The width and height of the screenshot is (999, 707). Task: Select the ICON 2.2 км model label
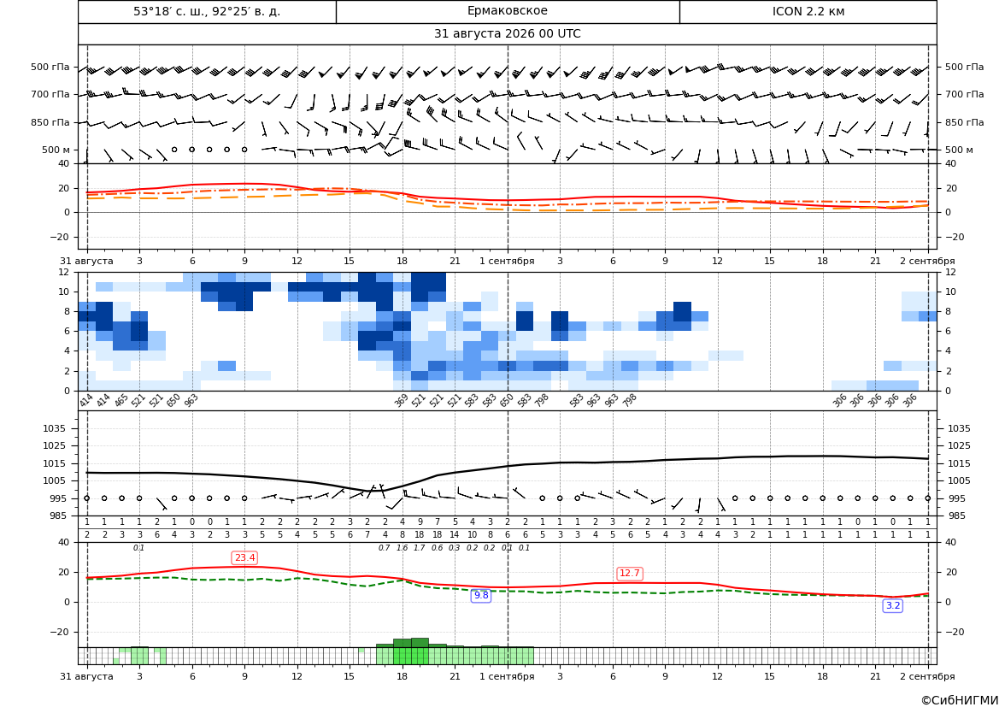(x=808, y=11)
